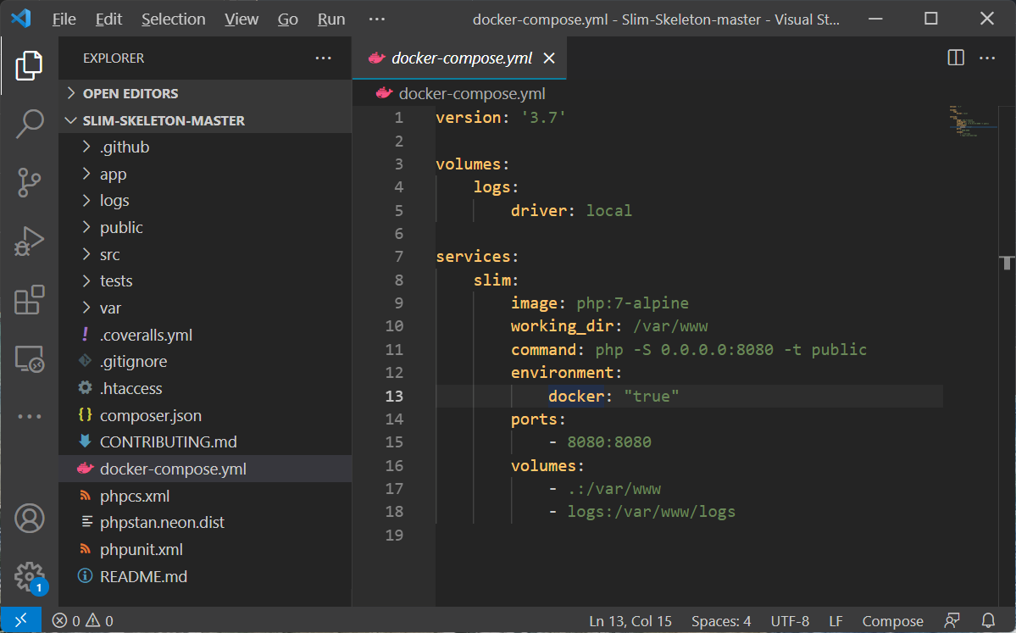Screen dimensions: 1016x633
Task: Open additional menu bar items ellipsis
Action: [x=376, y=19]
